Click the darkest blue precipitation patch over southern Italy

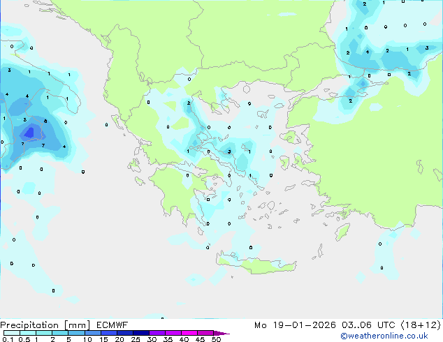point(29,133)
